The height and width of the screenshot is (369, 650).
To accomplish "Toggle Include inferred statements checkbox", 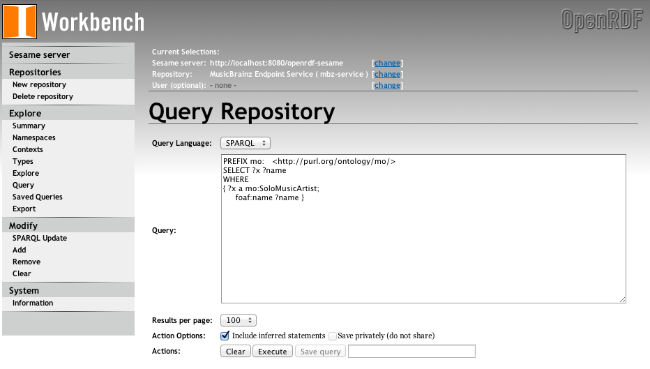I will tap(225, 336).
